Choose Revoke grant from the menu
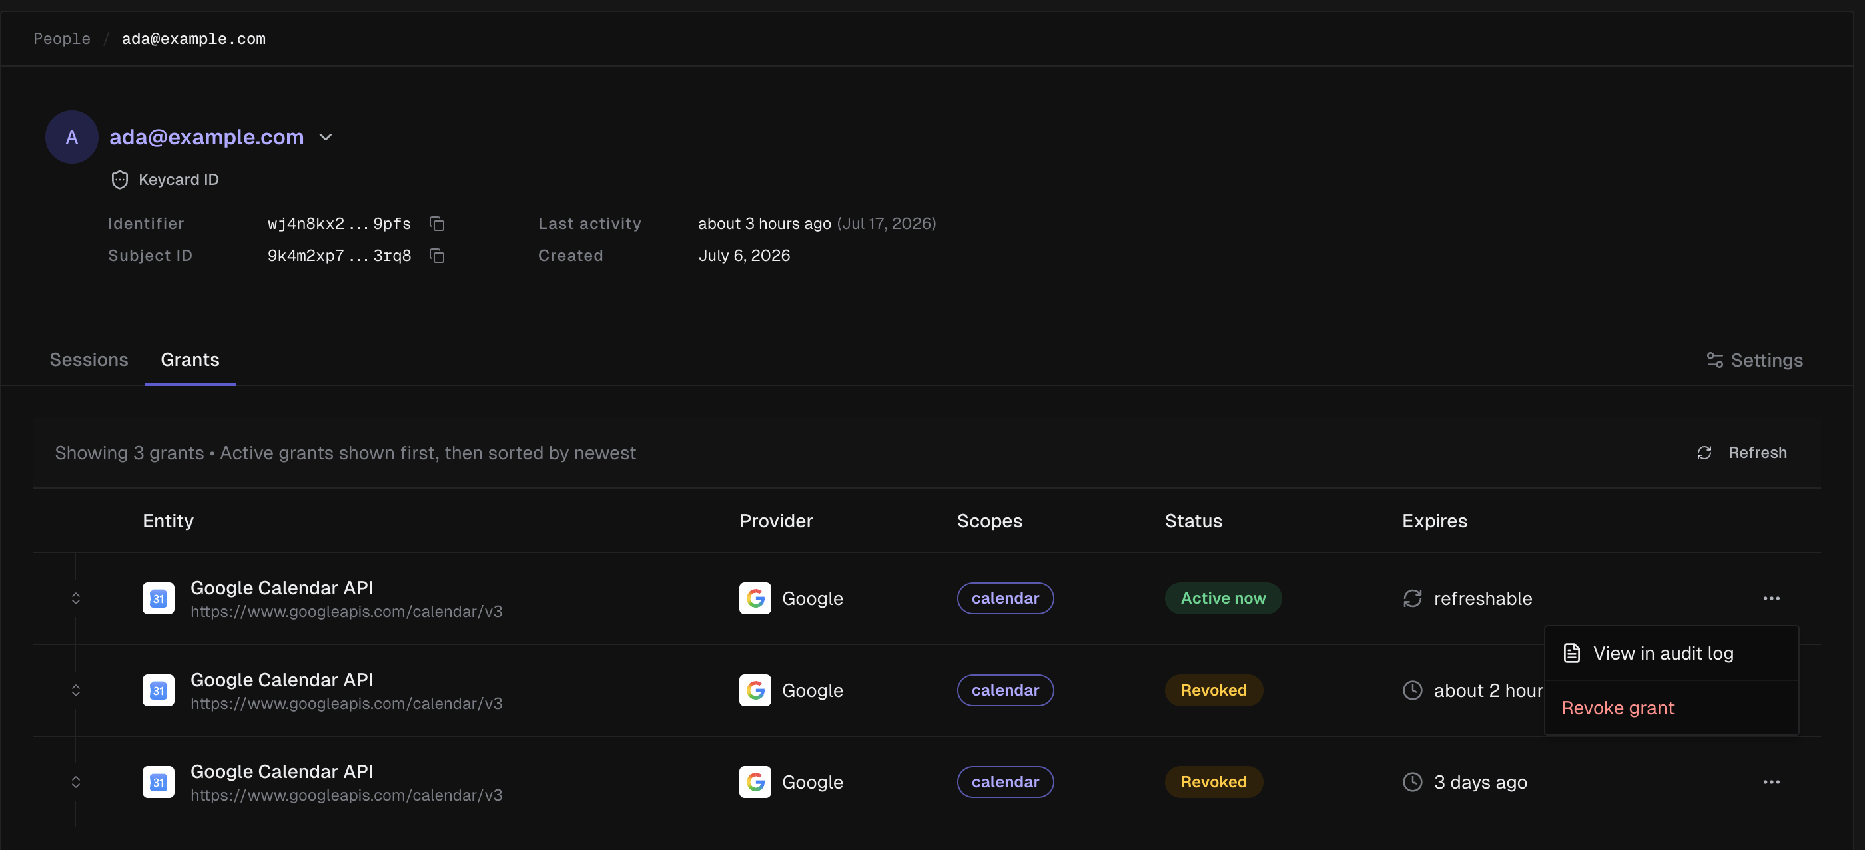The image size is (1865, 850). point(1672,708)
